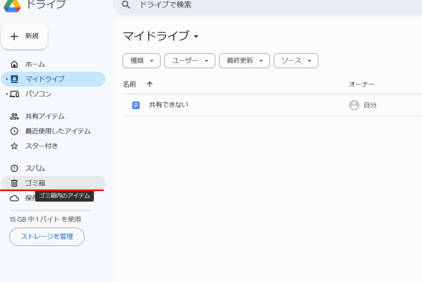This screenshot has width=422, height=282.
Task: Click the ストレージを管理 button
Action: coord(47,237)
